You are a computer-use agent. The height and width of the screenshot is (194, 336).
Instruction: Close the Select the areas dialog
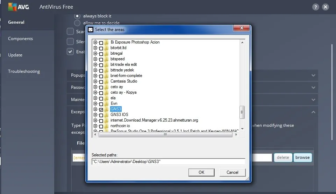pos(242,28)
